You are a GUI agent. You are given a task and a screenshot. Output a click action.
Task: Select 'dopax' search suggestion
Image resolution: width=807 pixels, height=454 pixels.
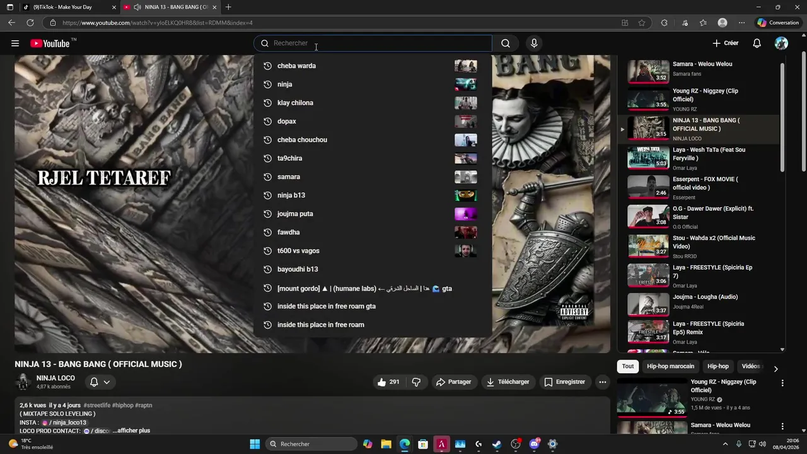[x=372, y=121]
